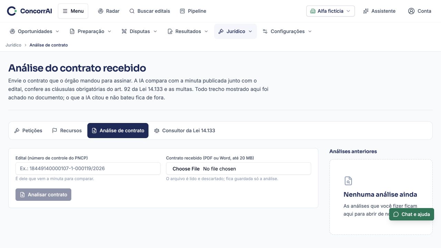
Task: Select the Análise de contrato tab
Action: pyautogui.click(x=118, y=131)
